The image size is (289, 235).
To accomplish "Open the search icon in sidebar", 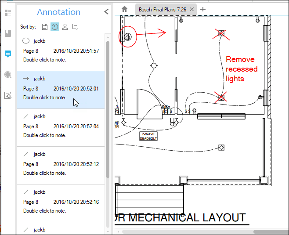I will click(8, 75).
